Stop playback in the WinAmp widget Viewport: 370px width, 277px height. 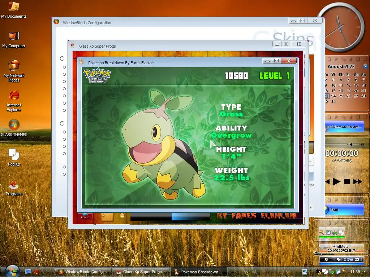tap(347, 181)
